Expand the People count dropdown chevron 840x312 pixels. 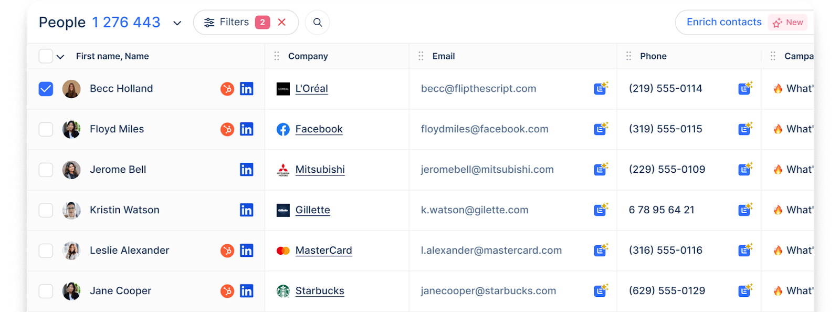177,23
